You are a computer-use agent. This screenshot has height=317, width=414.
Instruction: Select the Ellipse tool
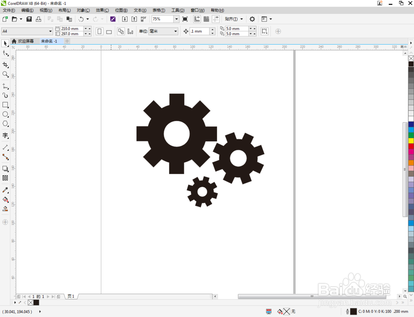click(x=5, y=114)
